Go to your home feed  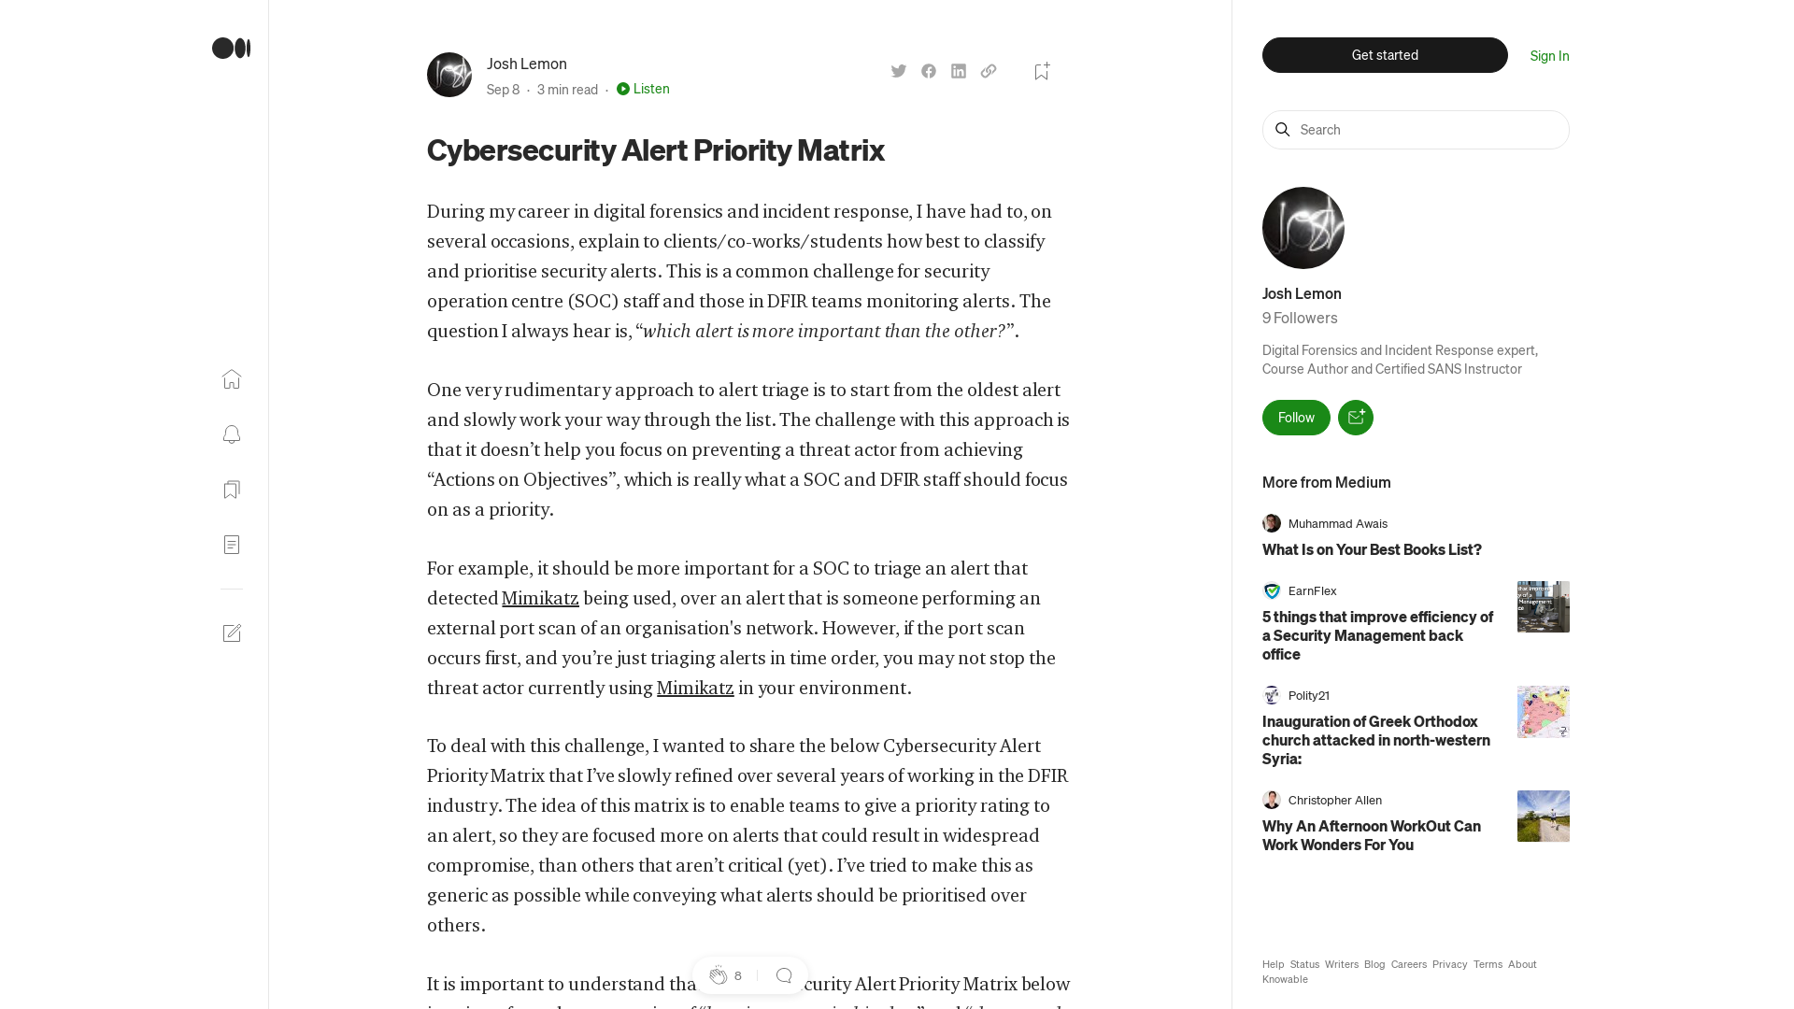(x=231, y=379)
